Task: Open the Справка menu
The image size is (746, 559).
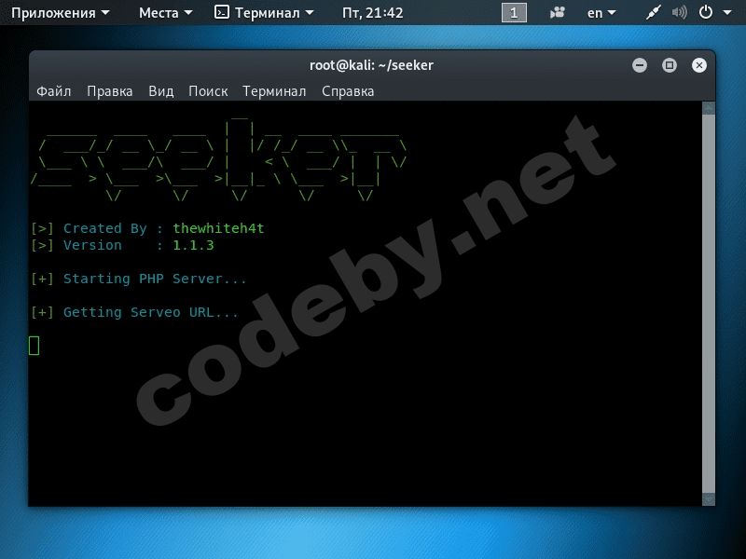Action: 348,91
